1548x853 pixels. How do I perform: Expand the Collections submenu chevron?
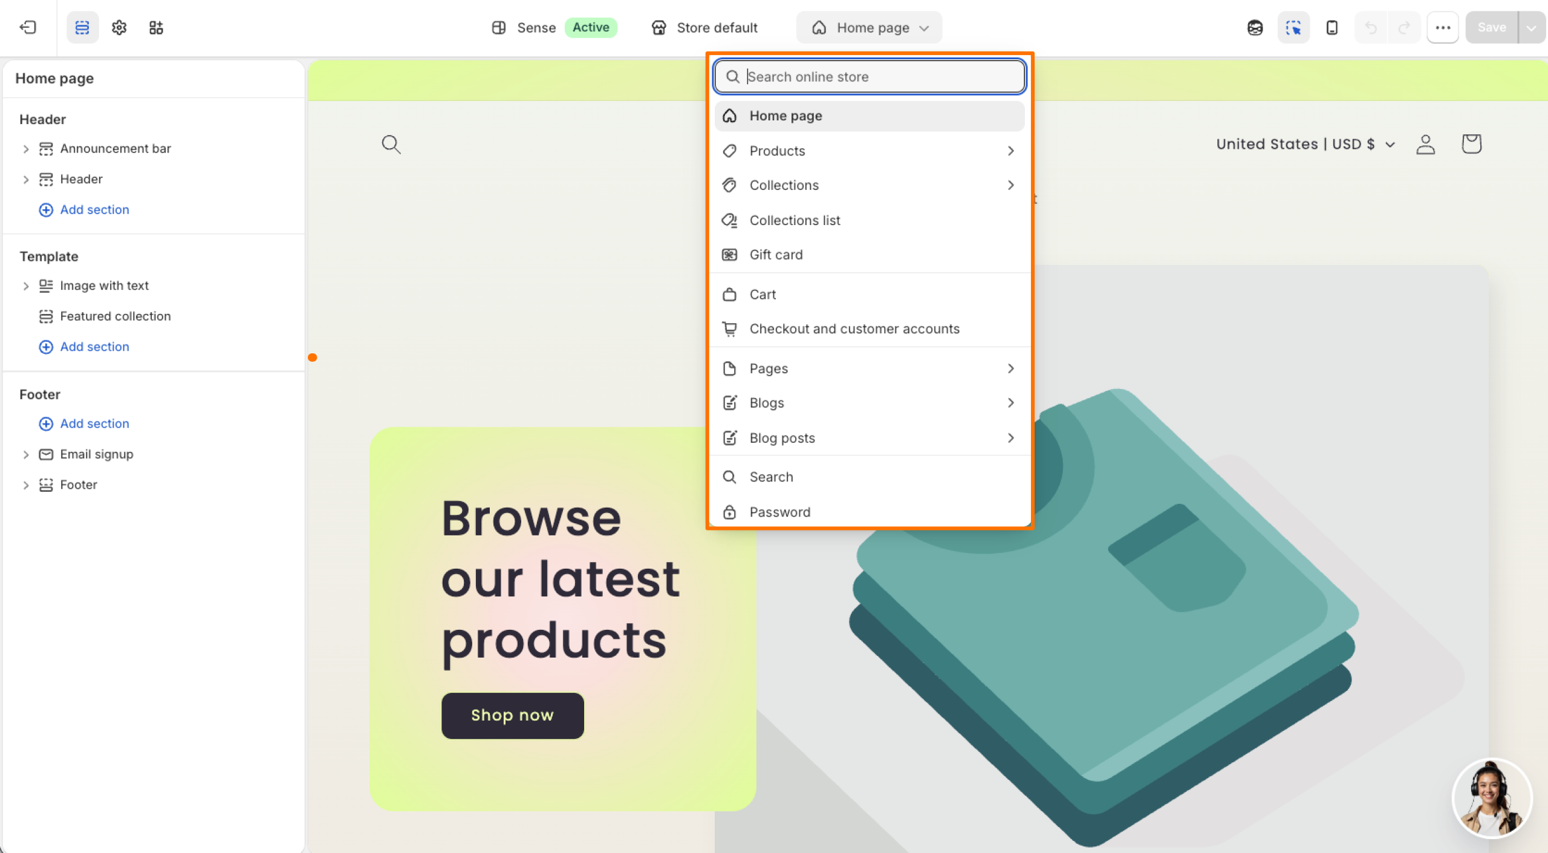1011,185
